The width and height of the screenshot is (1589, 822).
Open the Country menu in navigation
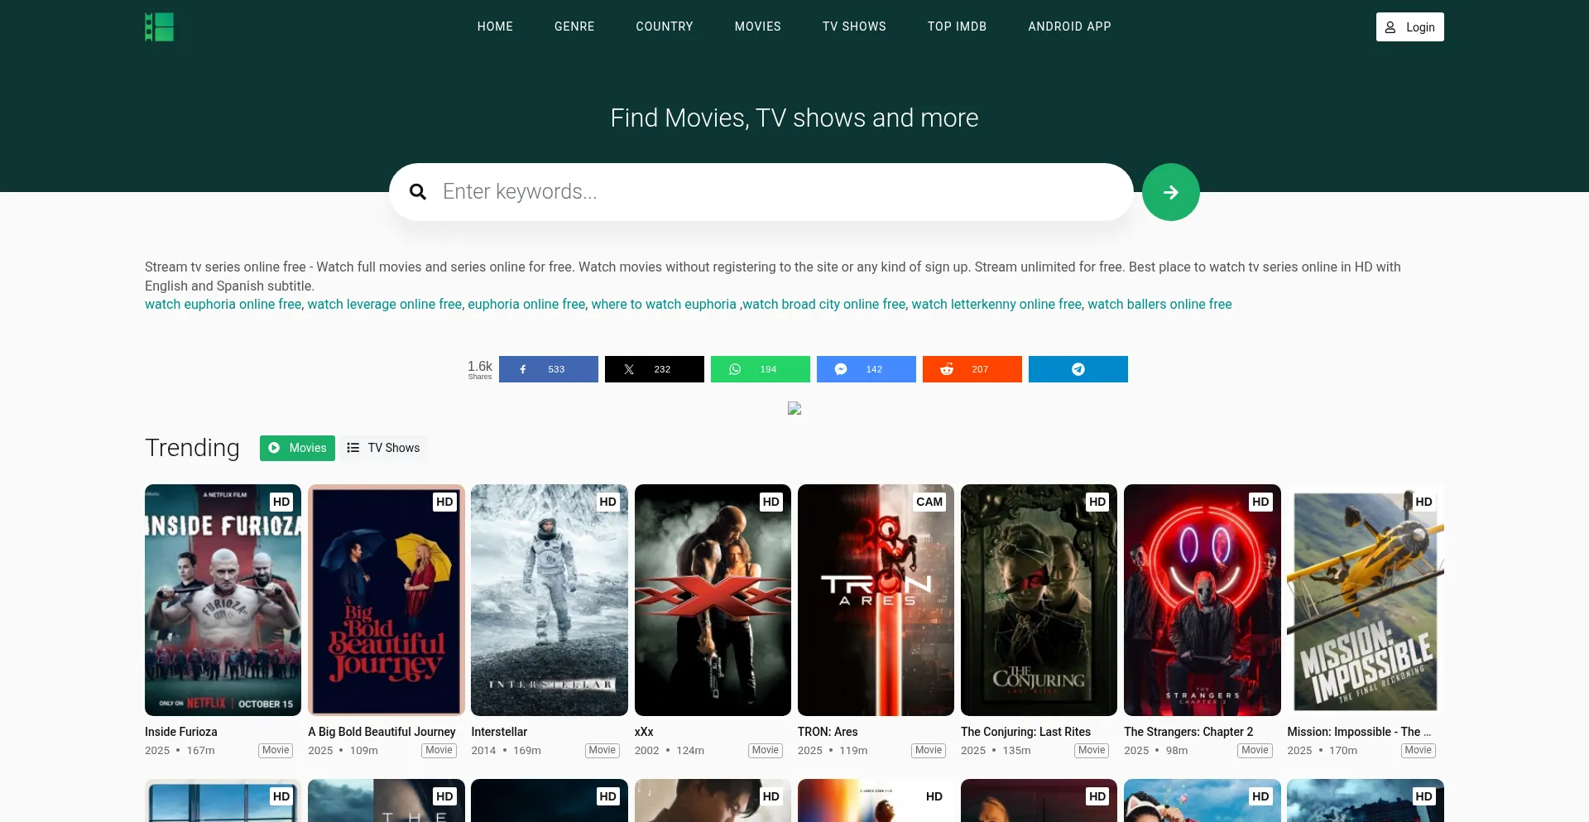tap(664, 26)
